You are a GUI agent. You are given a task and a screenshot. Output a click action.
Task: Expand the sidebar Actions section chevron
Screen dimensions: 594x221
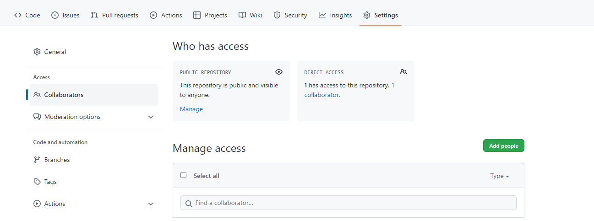(x=151, y=204)
